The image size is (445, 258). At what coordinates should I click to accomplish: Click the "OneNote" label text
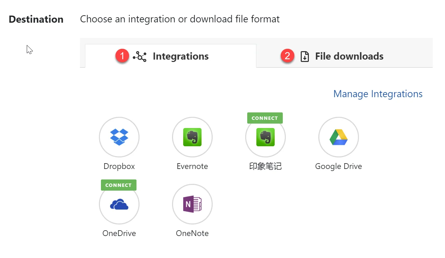(192, 233)
